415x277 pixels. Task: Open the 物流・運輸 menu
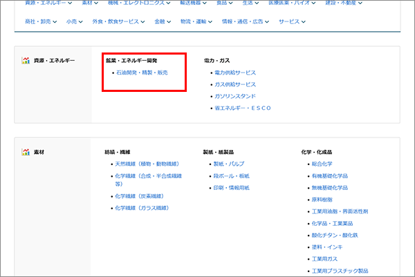(196, 21)
